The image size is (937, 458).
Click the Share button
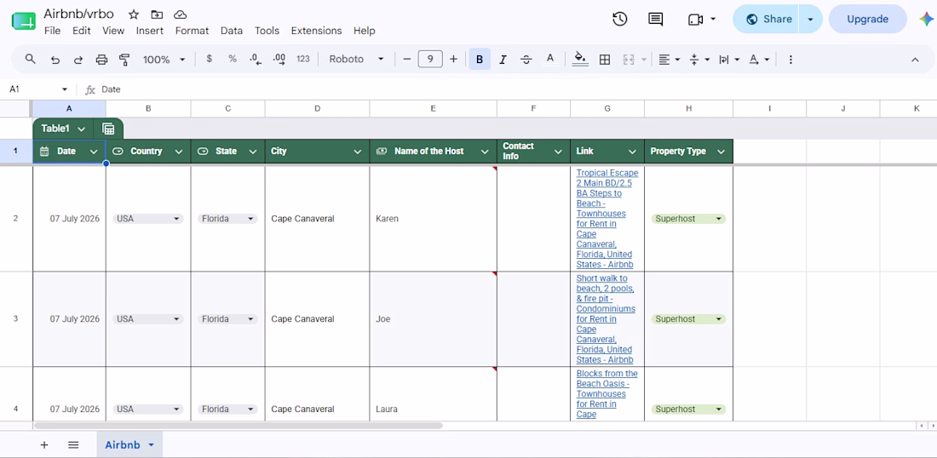point(768,19)
